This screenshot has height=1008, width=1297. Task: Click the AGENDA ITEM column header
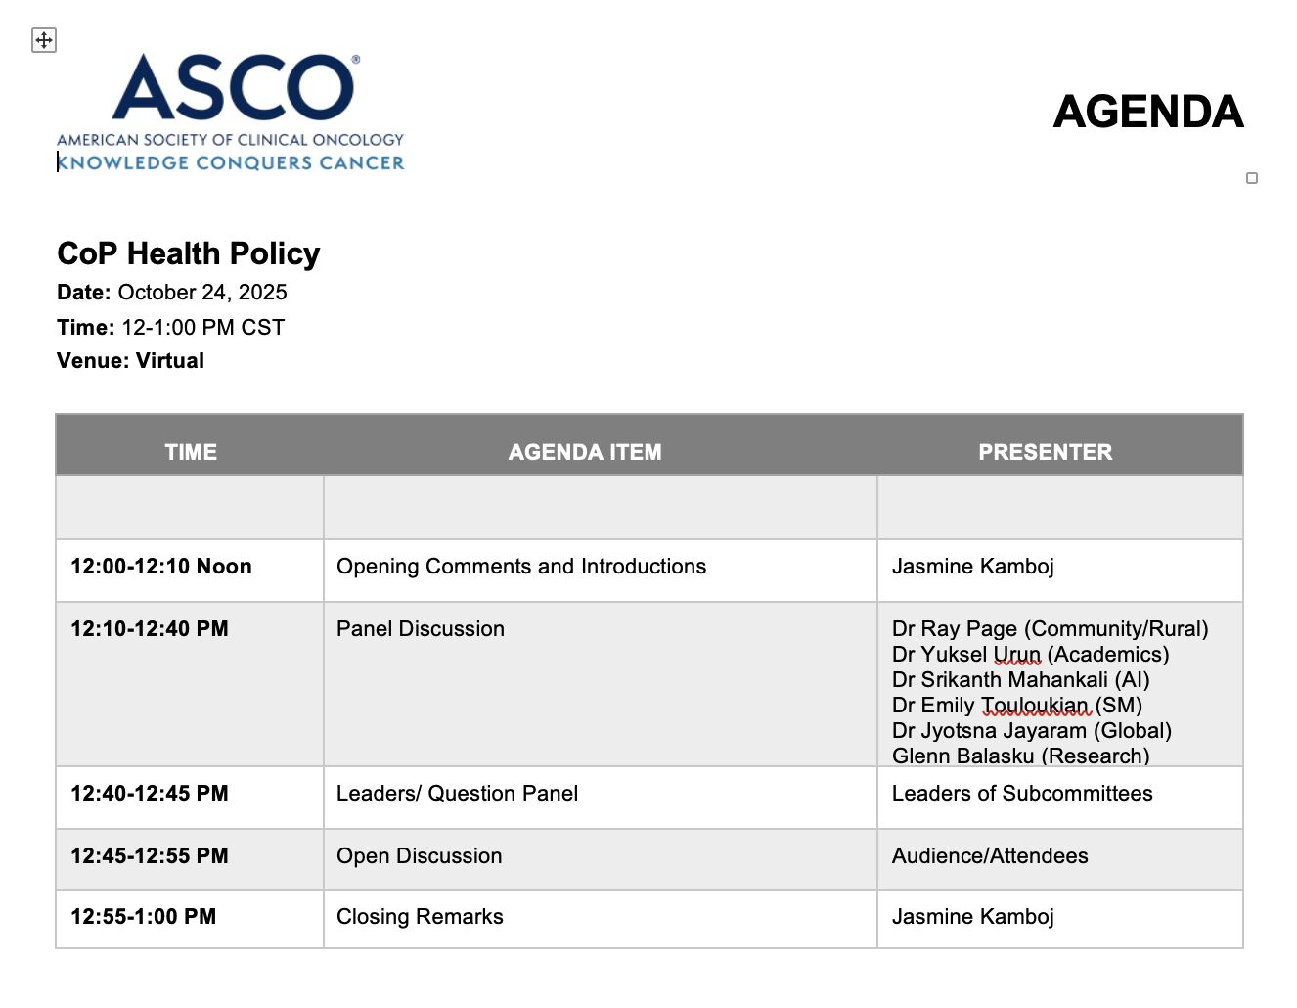point(585,452)
